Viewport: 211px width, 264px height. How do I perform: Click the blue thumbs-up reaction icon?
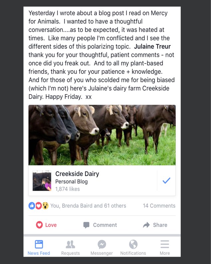[x=32, y=206]
